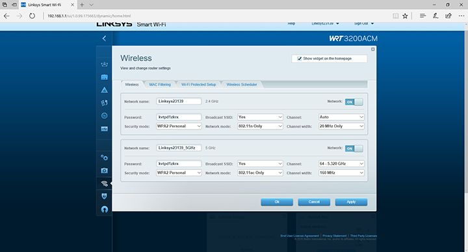Toggle Show widget on the homepage checkbox

pyautogui.click(x=300, y=59)
